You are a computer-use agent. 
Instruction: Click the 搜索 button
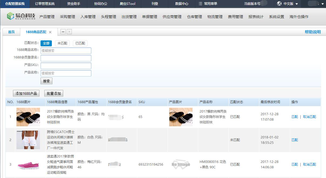click(46, 81)
